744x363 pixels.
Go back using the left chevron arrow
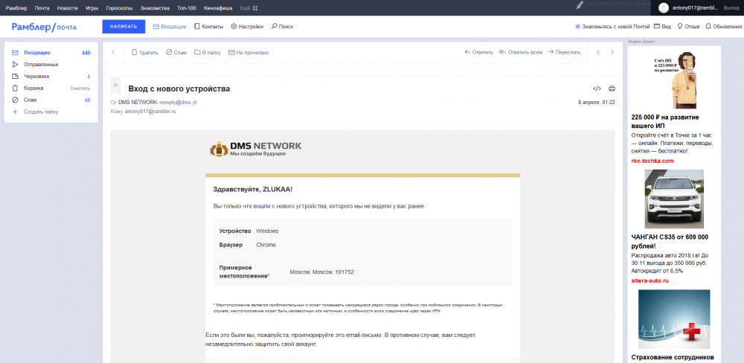click(113, 53)
